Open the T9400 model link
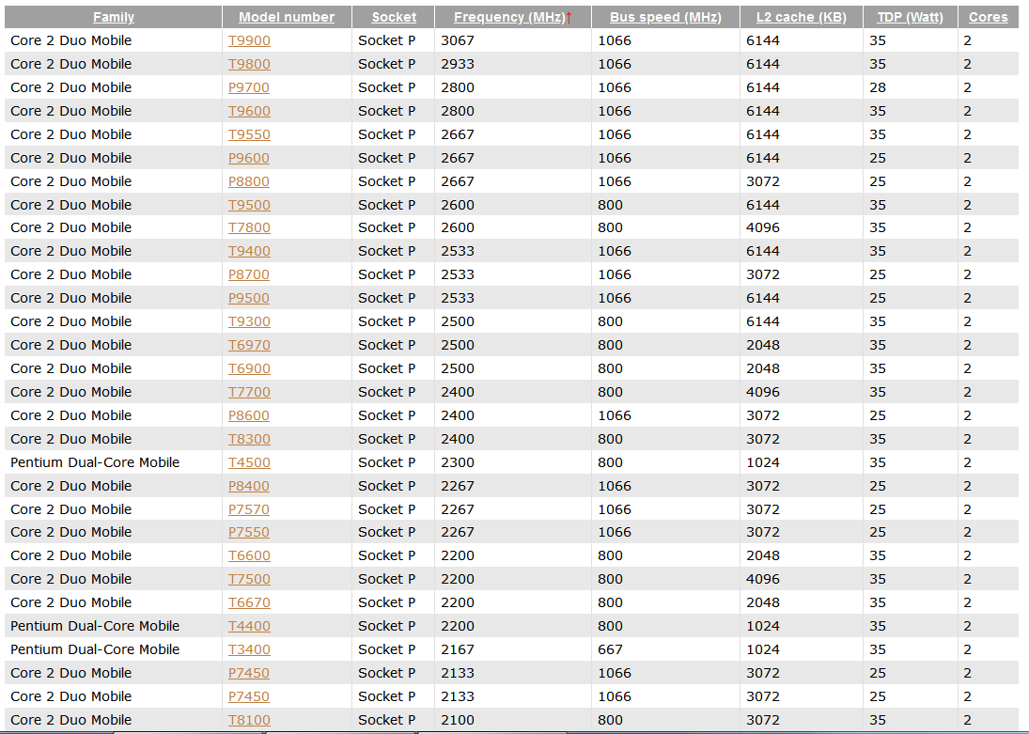This screenshot has width=1029, height=734. coord(249,252)
